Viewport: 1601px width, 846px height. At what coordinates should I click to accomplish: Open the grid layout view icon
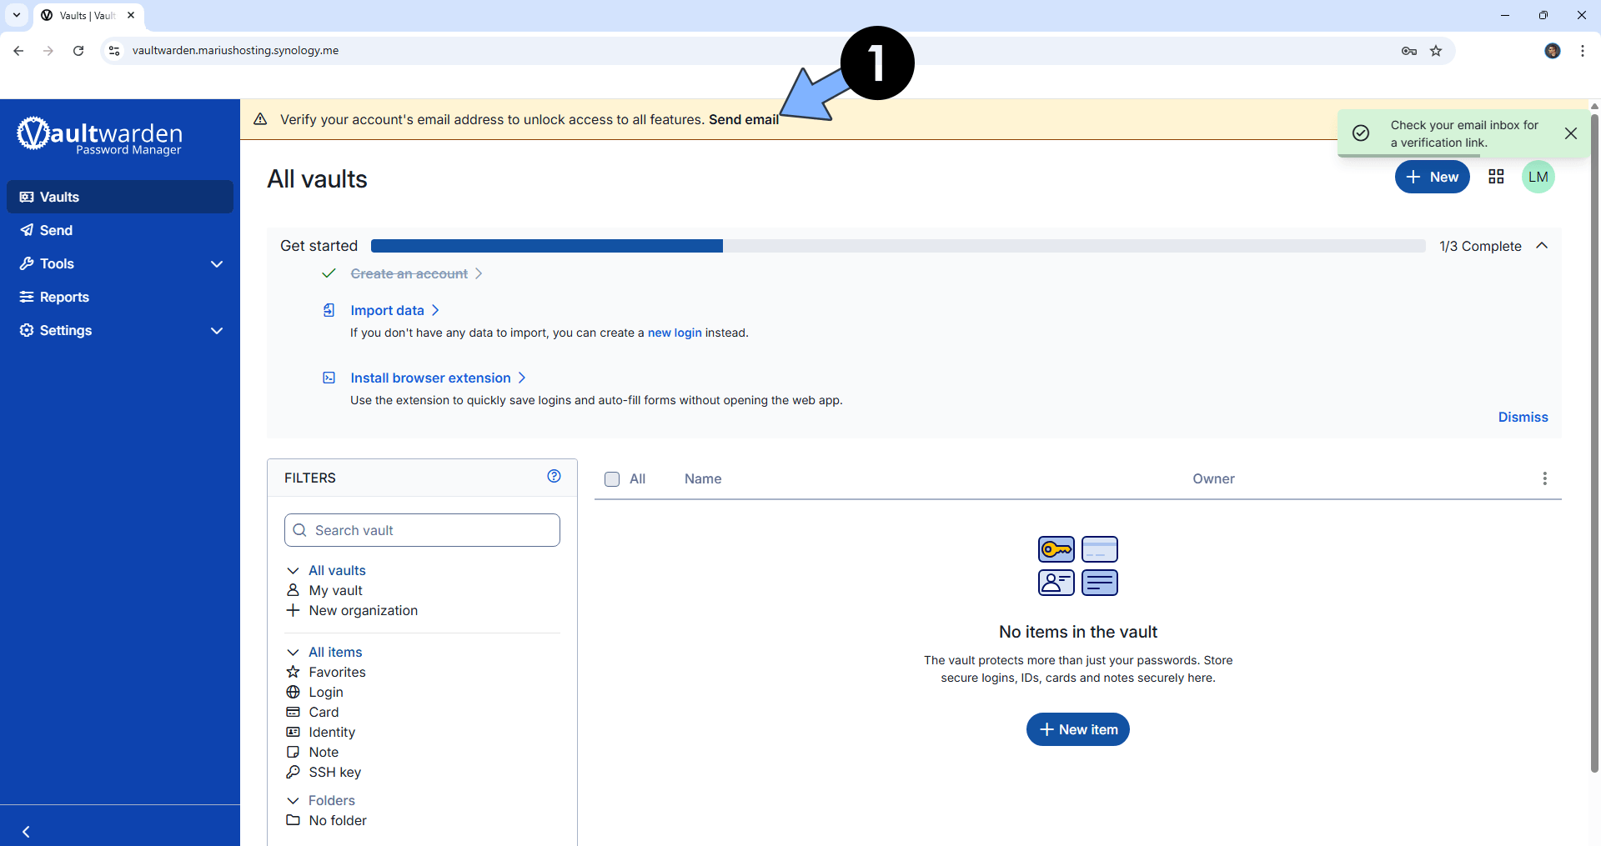coord(1495,177)
